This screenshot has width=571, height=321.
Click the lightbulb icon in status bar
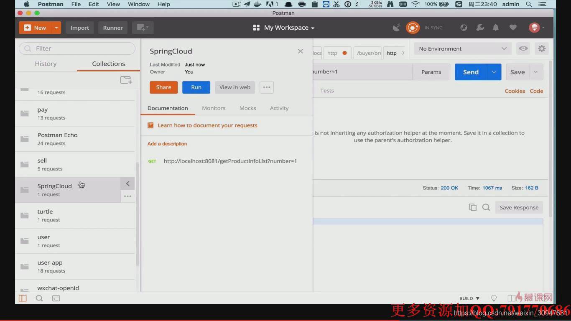click(494, 298)
